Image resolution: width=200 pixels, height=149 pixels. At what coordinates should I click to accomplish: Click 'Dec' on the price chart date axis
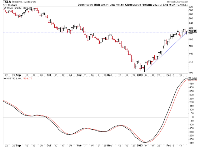pyautogui.click(x=110, y=75)
